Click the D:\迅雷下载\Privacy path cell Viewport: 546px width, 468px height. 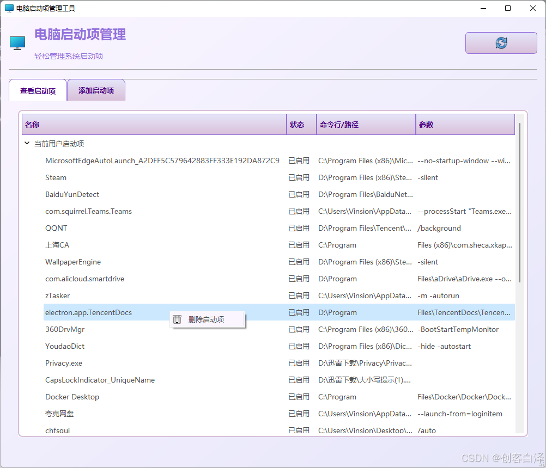pyautogui.click(x=365, y=363)
